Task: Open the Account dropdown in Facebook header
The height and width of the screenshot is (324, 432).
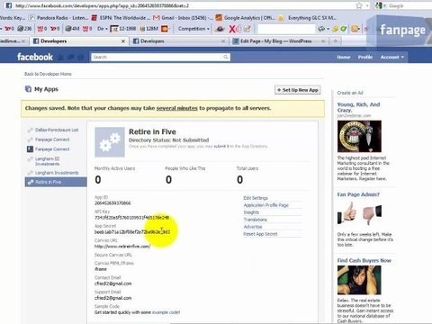Action: click(392, 57)
